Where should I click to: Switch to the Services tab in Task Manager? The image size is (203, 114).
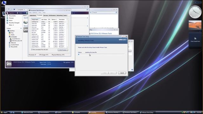click(46, 16)
